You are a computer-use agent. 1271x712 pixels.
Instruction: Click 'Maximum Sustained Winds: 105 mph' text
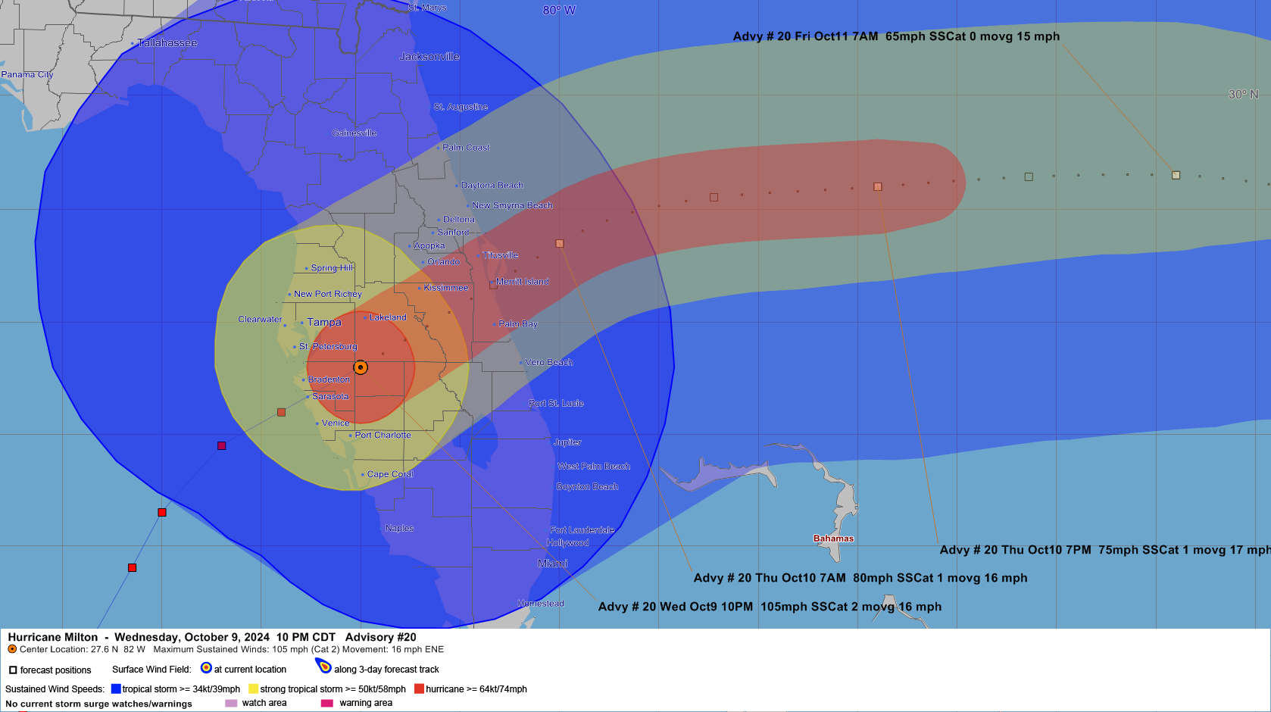[230, 649]
